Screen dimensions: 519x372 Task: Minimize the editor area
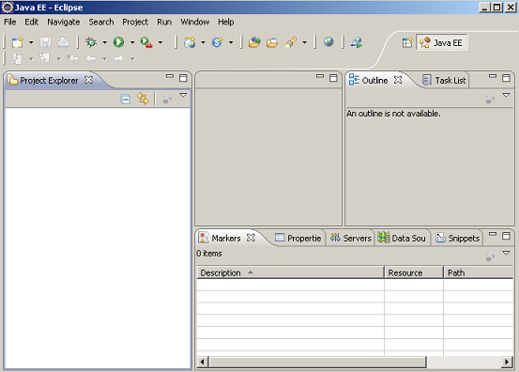[320, 76]
